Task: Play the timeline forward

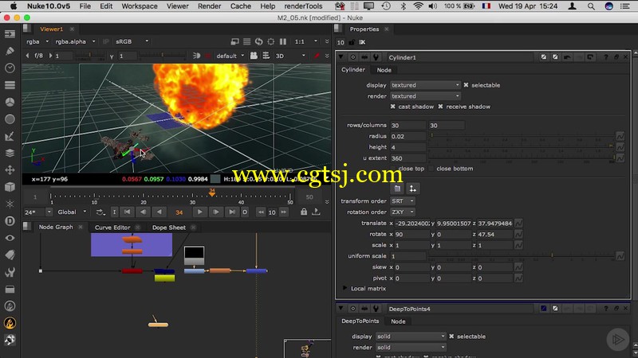Action: pyautogui.click(x=199, y=212)
